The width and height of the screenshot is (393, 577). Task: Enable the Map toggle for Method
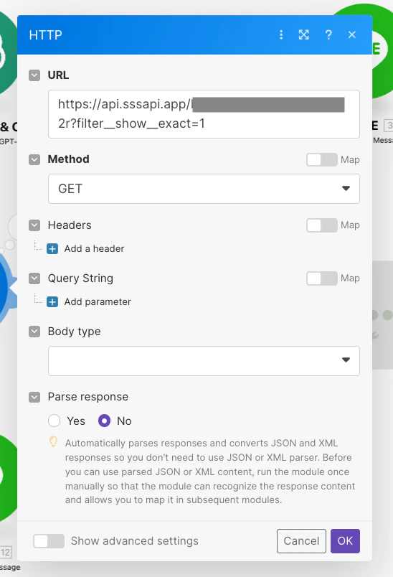coord(322,160)
